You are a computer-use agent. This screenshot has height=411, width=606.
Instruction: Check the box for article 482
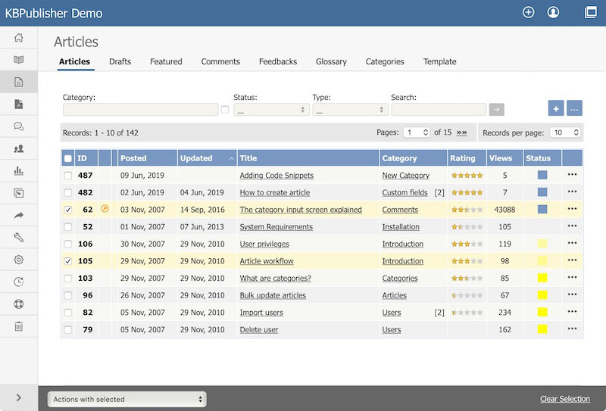[67, 192]
